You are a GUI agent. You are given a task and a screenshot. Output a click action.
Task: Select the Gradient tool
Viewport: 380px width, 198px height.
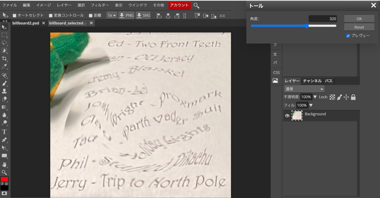point(4,107)
